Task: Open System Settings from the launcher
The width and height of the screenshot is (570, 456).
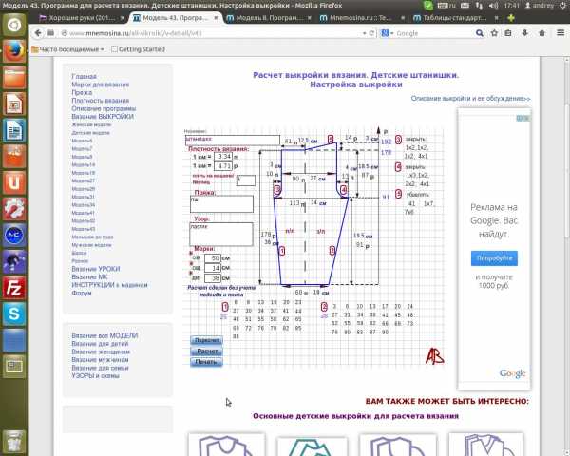Action: (x=13, y=207)
